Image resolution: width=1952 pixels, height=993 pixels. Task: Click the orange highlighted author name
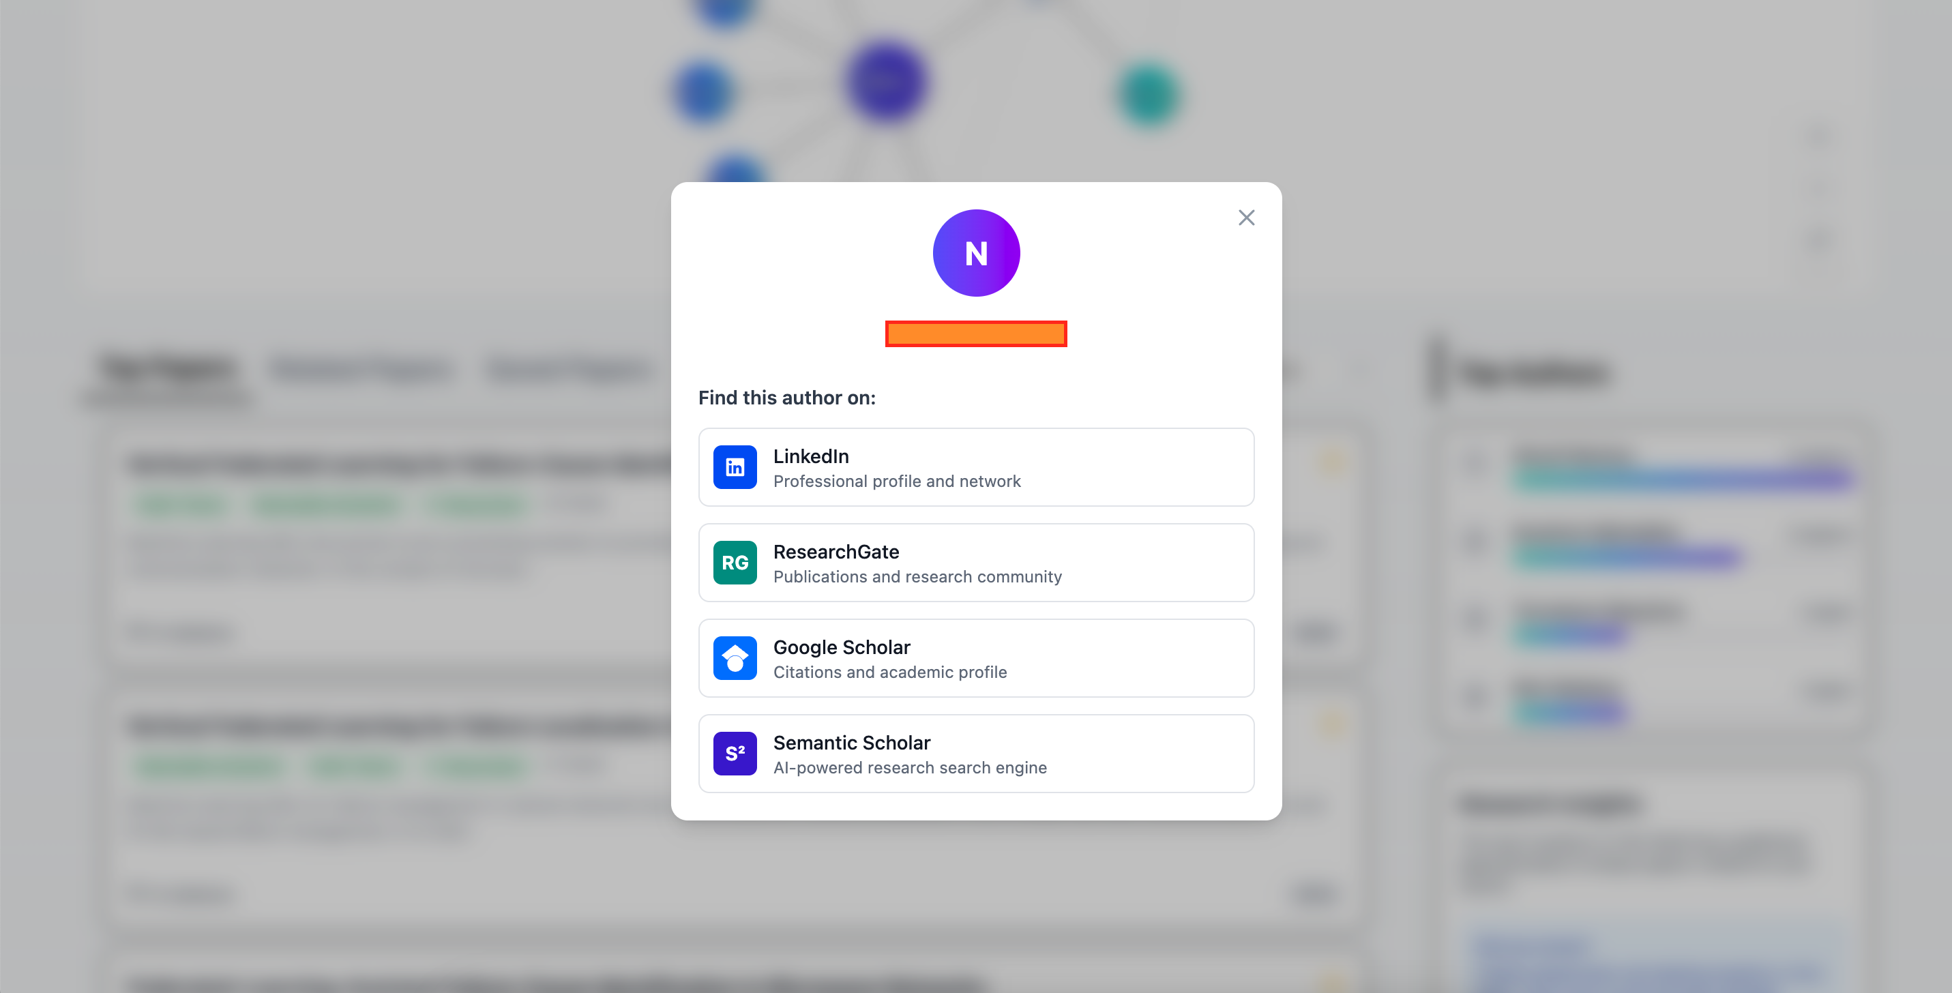[x=976, y=334]
